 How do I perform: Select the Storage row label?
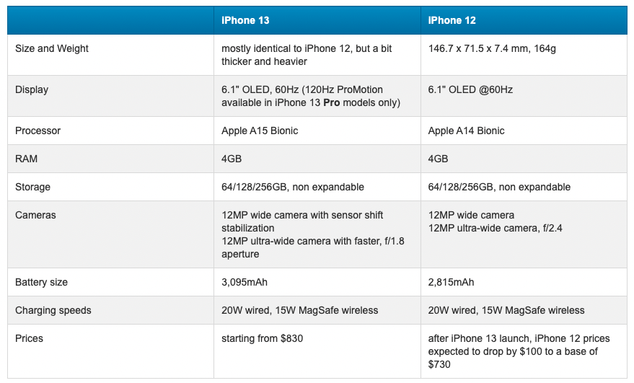(33, 187)
